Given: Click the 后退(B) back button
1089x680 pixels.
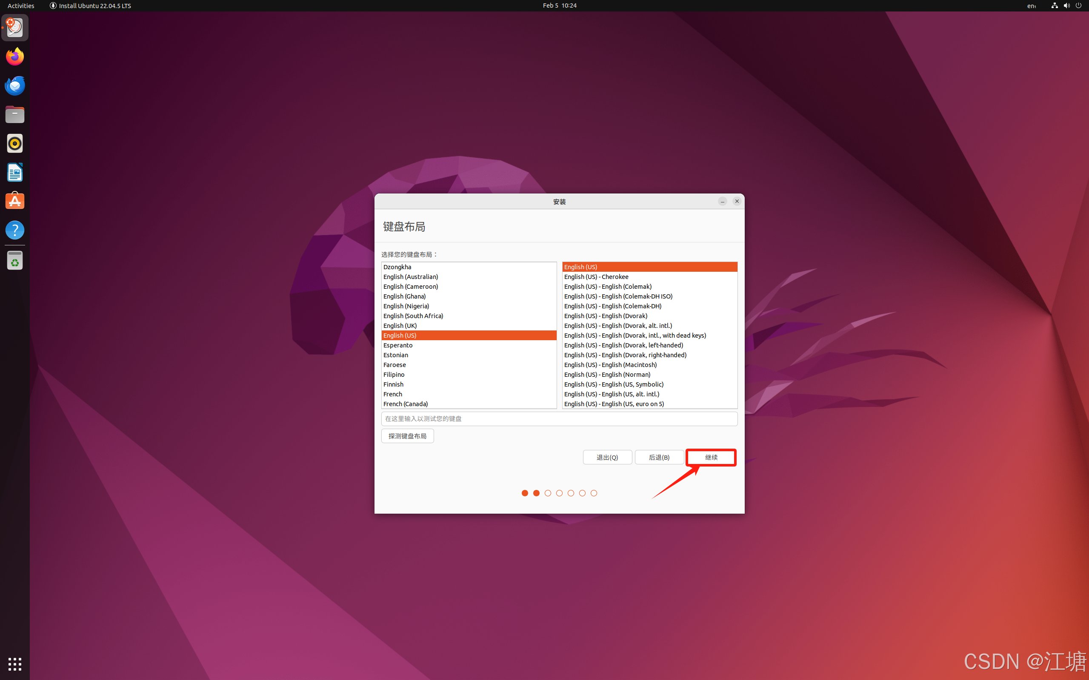Looking at the screenshot, I should click(659, 458).
